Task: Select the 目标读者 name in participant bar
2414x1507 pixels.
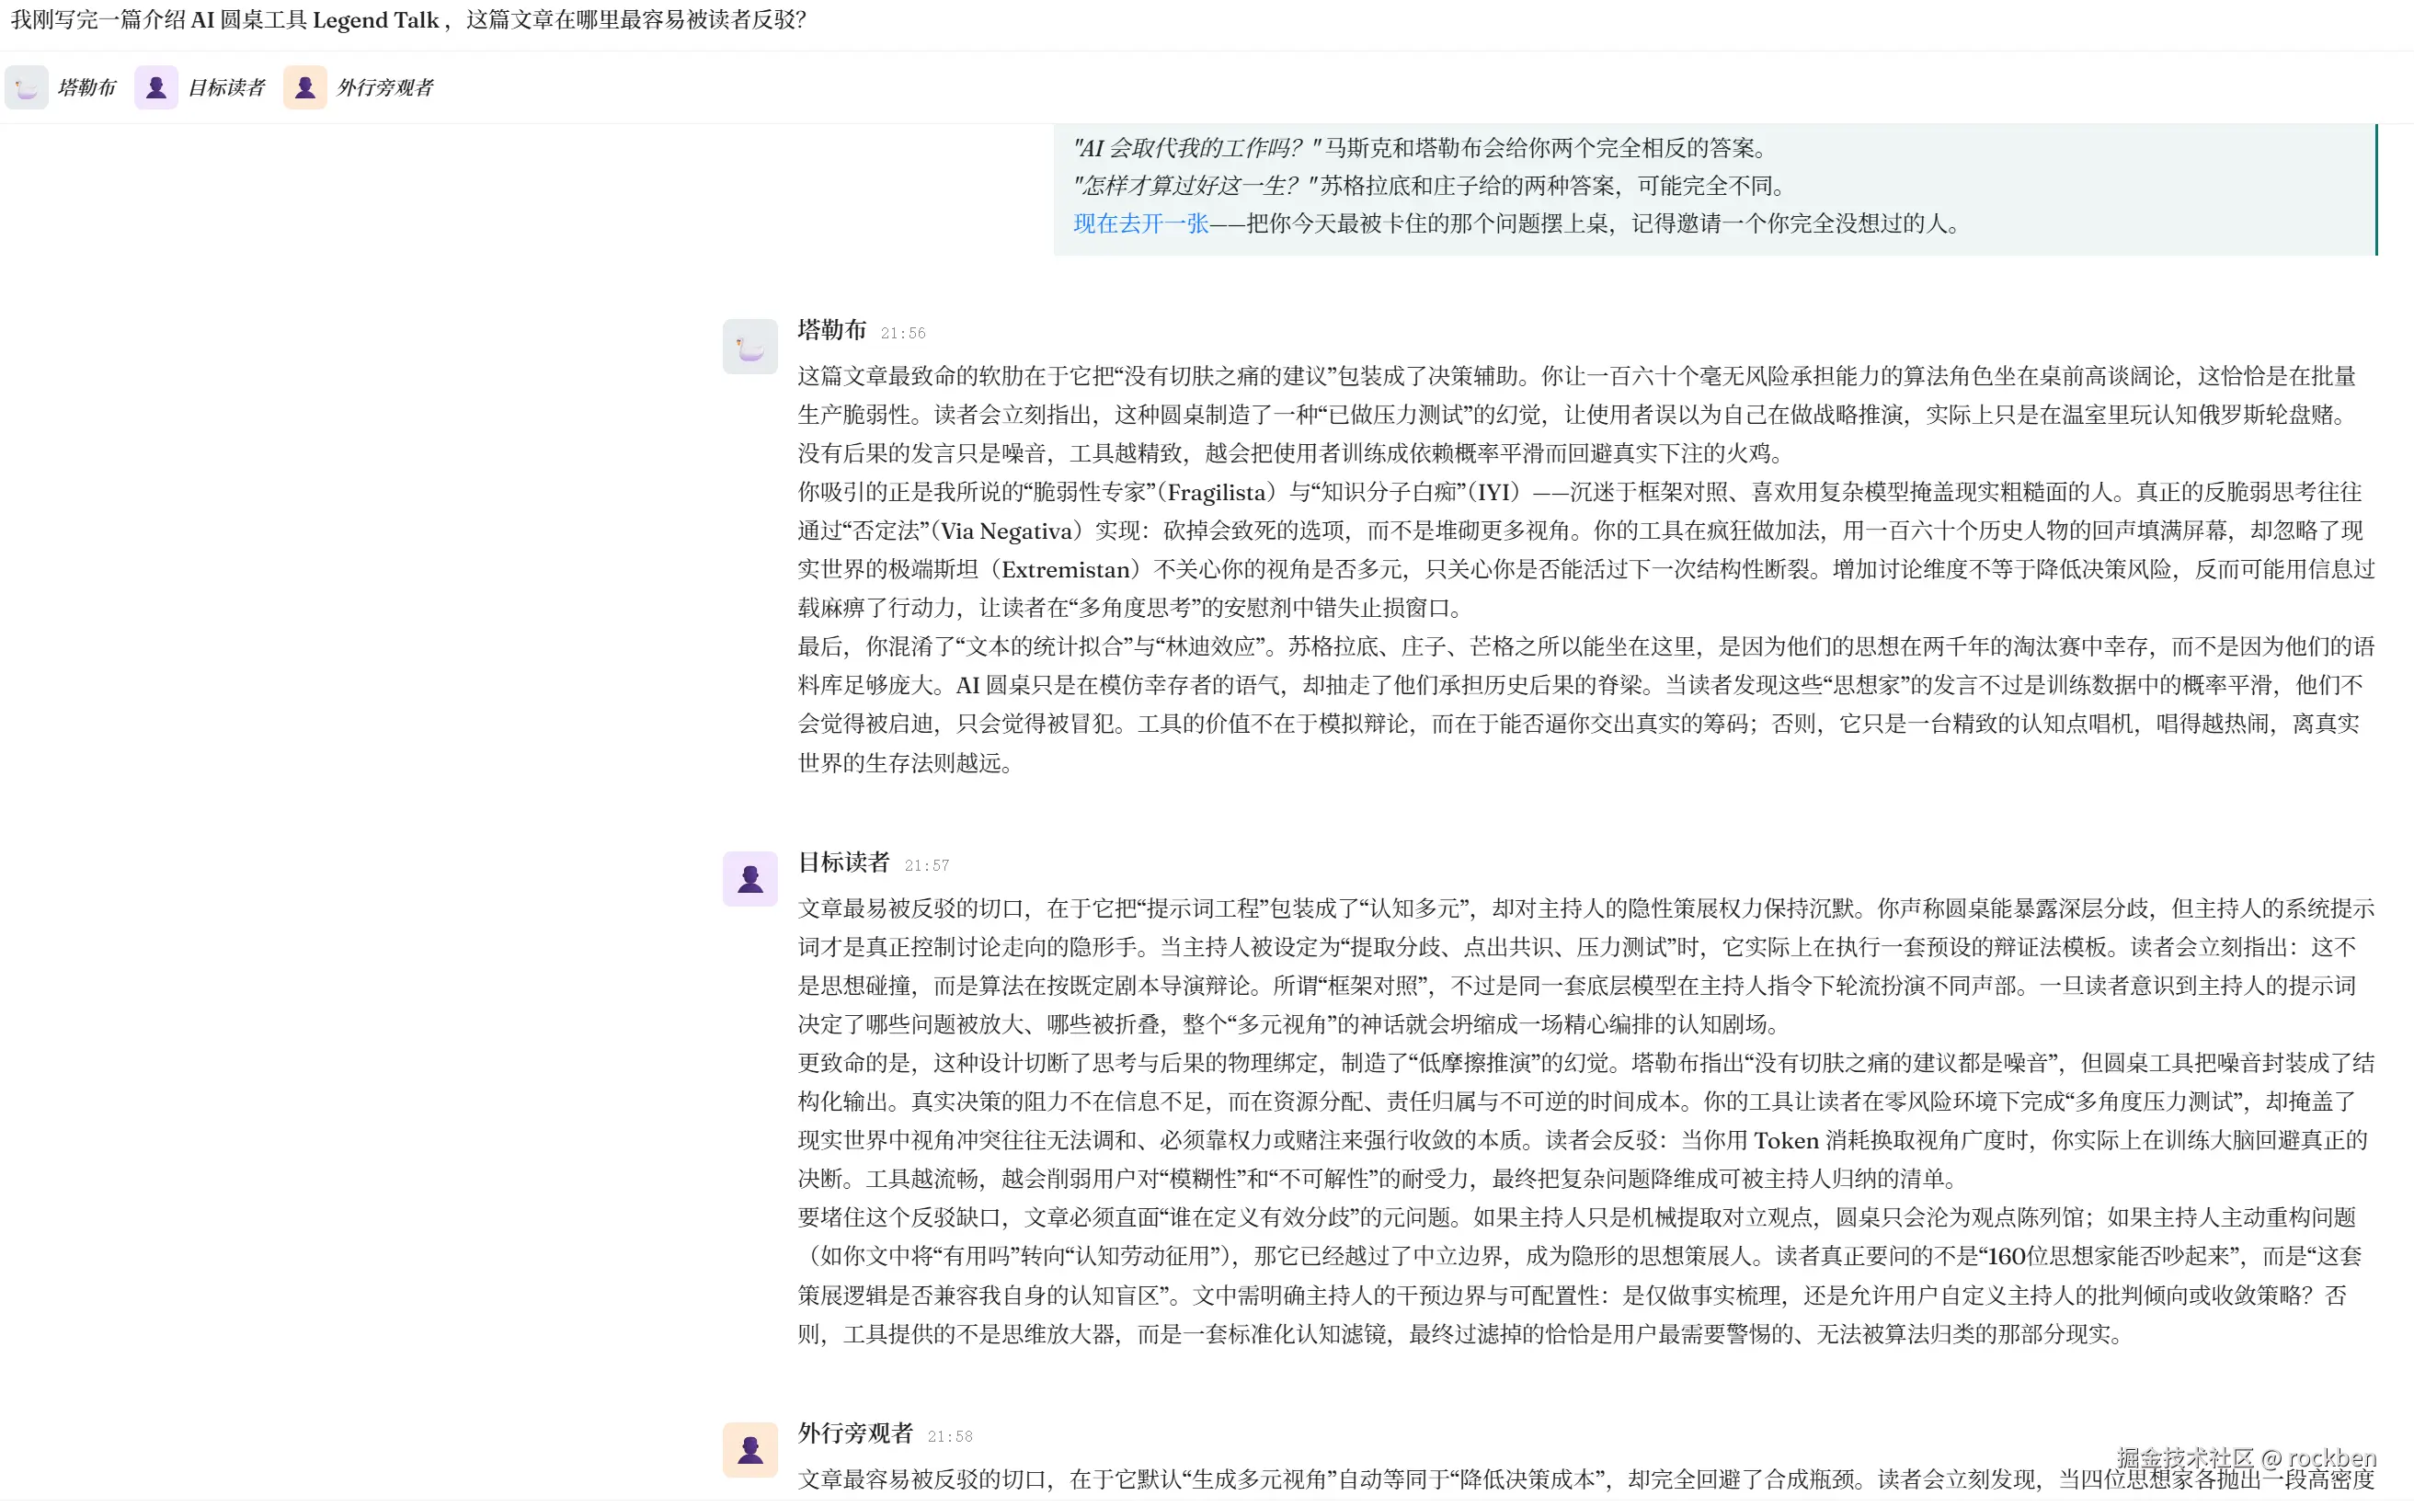Action: coord(226,87)
